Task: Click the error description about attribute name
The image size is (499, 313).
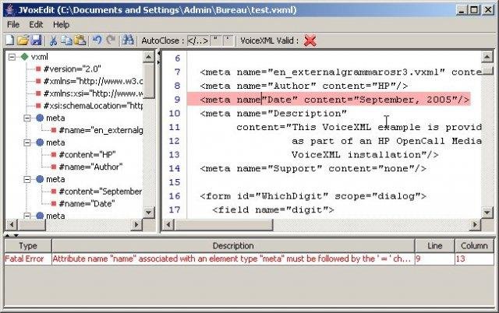Action: [x=233, y=258]
